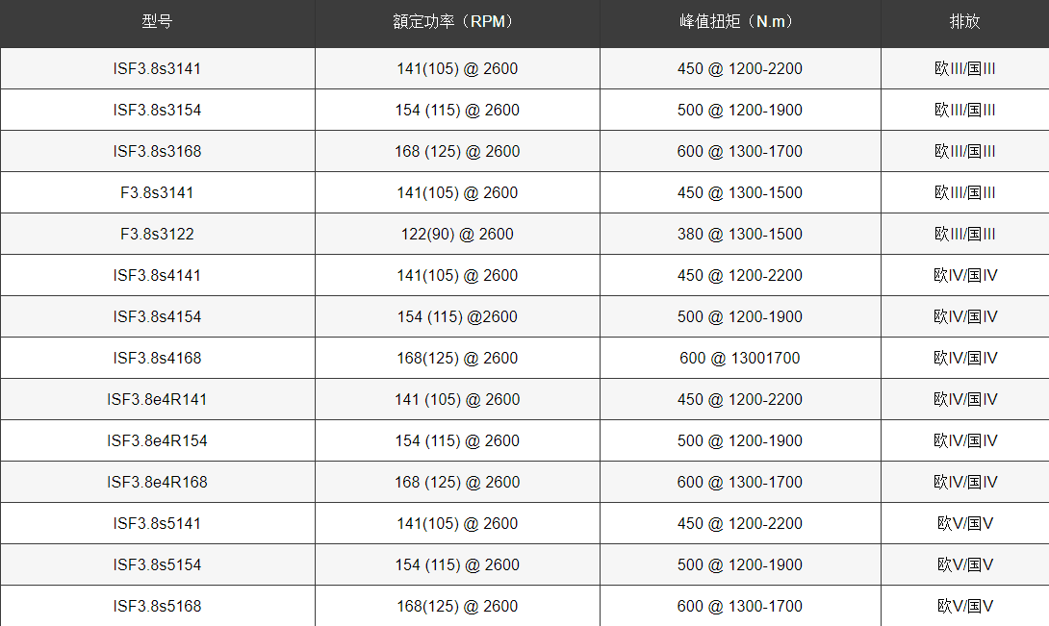Click peak torque in ISF3.8s5168 row
The width and height of the screenshot is (1049, 626).
(x=740, y=607)
